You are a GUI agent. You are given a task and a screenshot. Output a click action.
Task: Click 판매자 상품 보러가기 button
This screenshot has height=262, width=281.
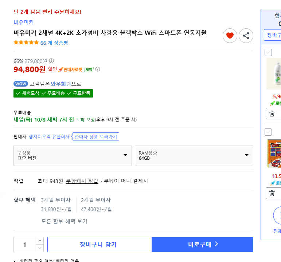click(x=96, y=137)
